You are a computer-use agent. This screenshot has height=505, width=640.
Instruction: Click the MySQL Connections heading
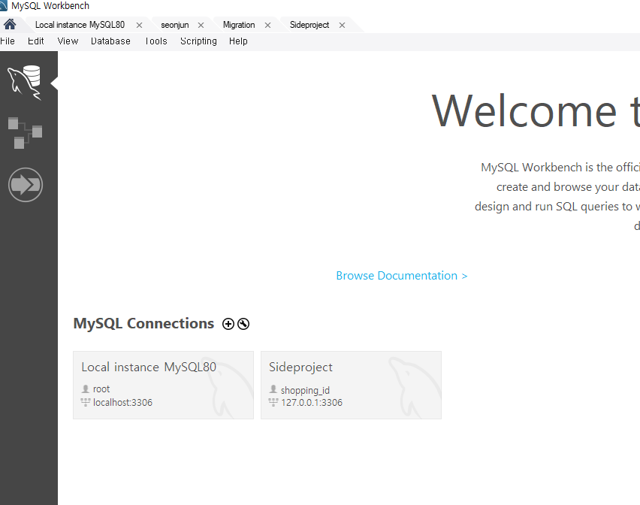click(x=143, y=323)
